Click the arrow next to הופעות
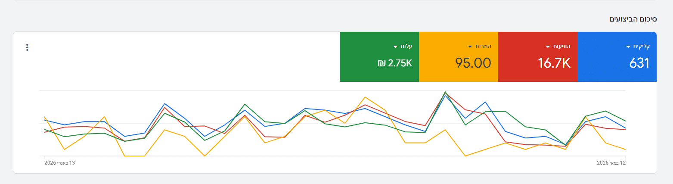Screen dimensions: 673x184 click(548, 47)
